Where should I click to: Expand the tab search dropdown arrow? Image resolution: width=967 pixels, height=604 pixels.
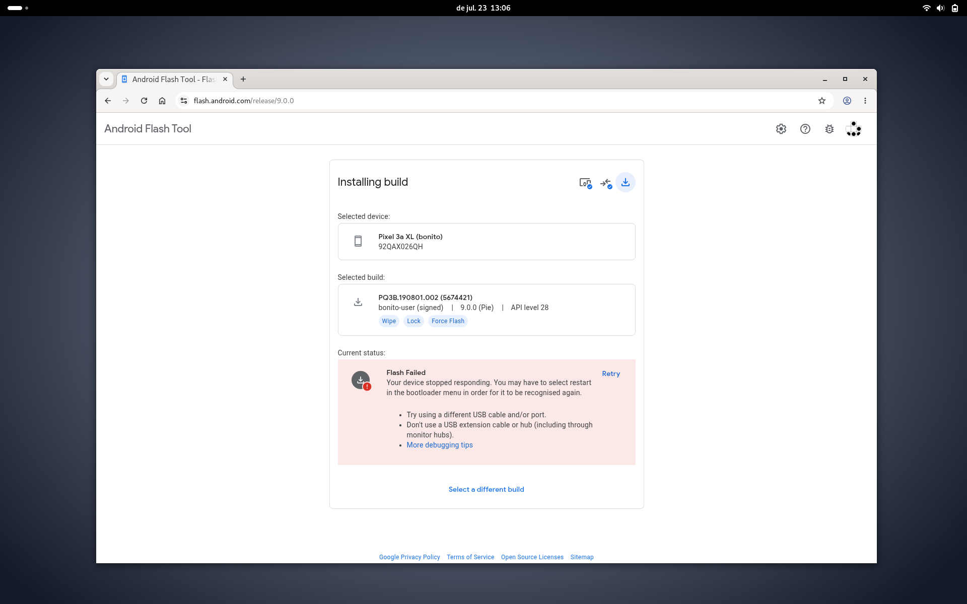tap(106, 79)
